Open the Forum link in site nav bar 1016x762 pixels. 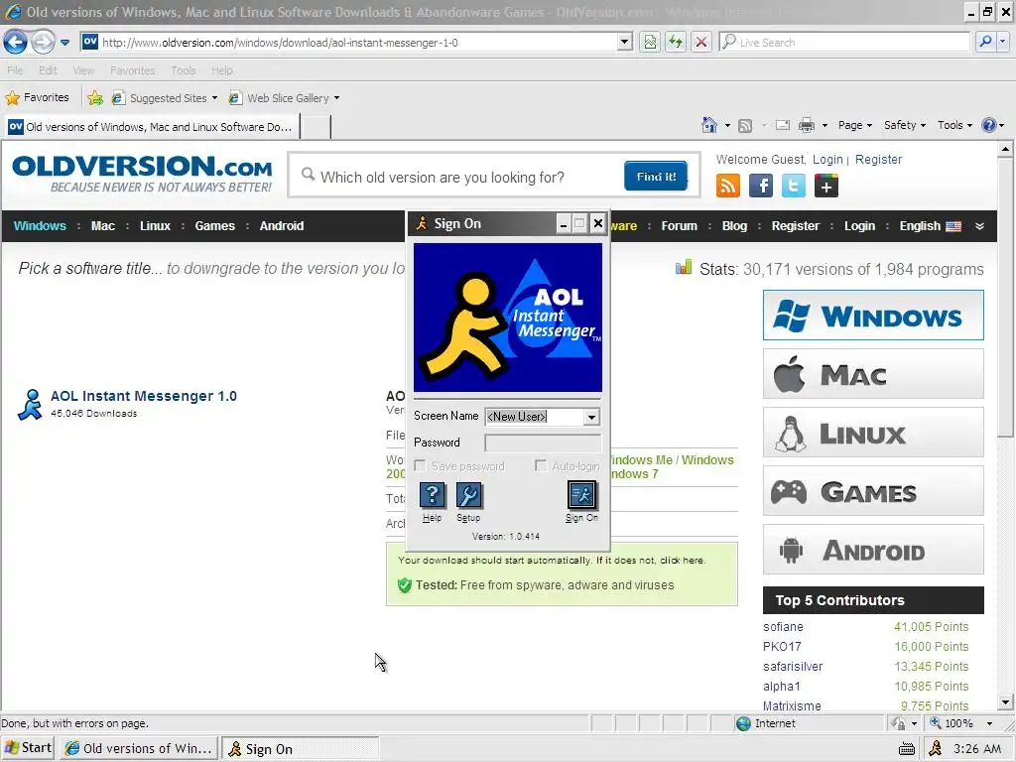point(679,226)
